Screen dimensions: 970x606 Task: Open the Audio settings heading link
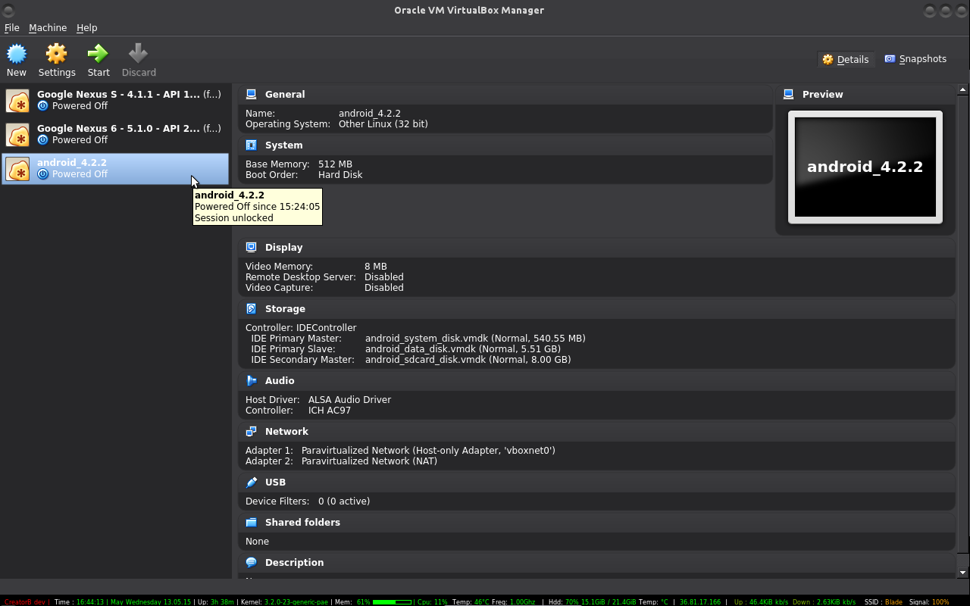[x=280, y=381]
